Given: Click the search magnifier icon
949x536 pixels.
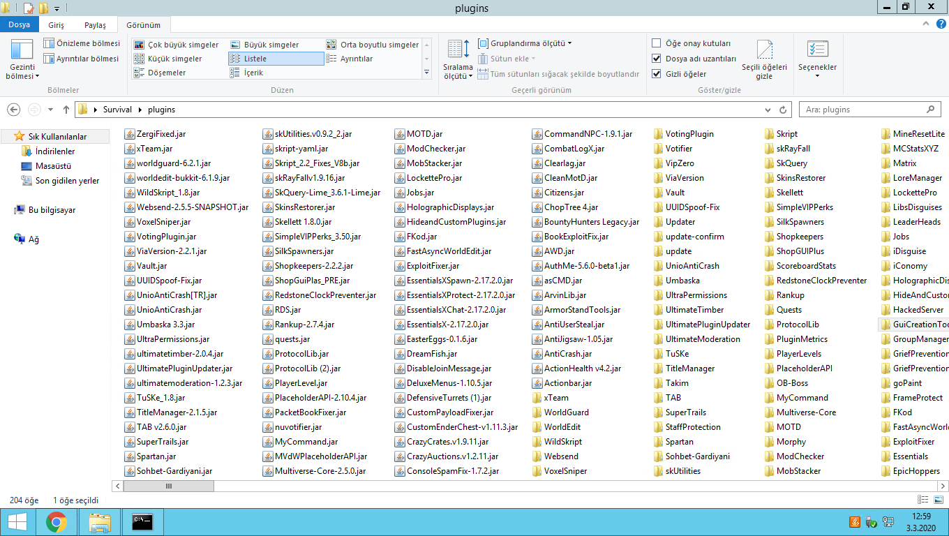Looking at the screenshot, I should click(930, 110).
